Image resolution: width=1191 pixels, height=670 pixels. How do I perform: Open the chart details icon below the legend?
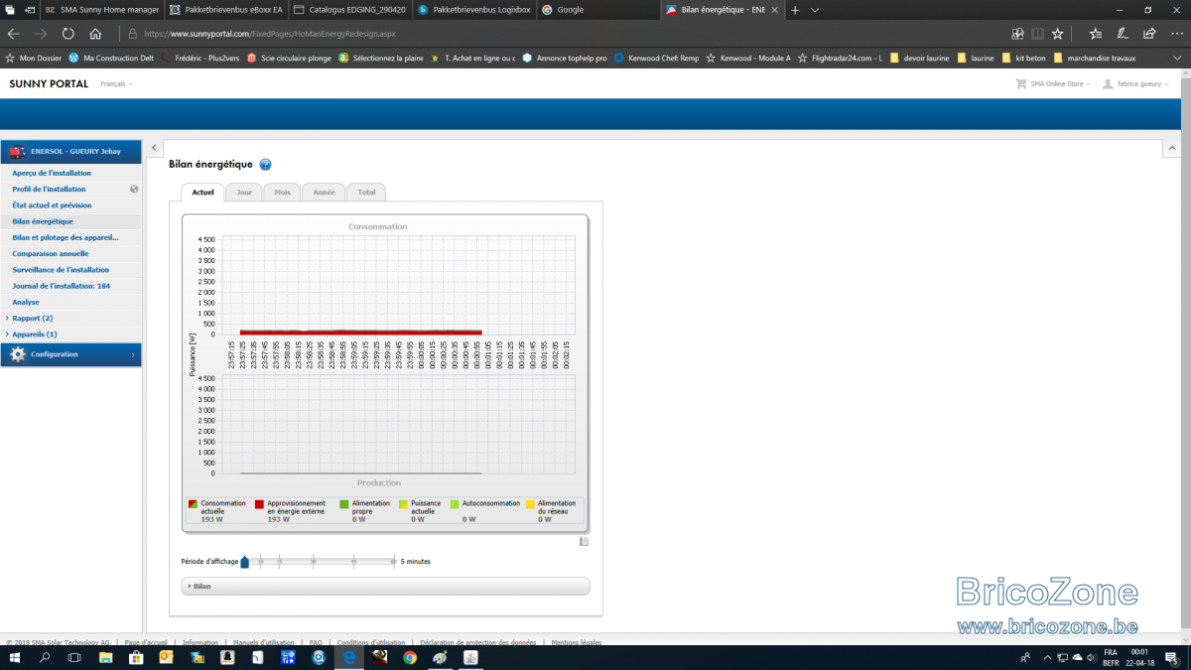584,541
